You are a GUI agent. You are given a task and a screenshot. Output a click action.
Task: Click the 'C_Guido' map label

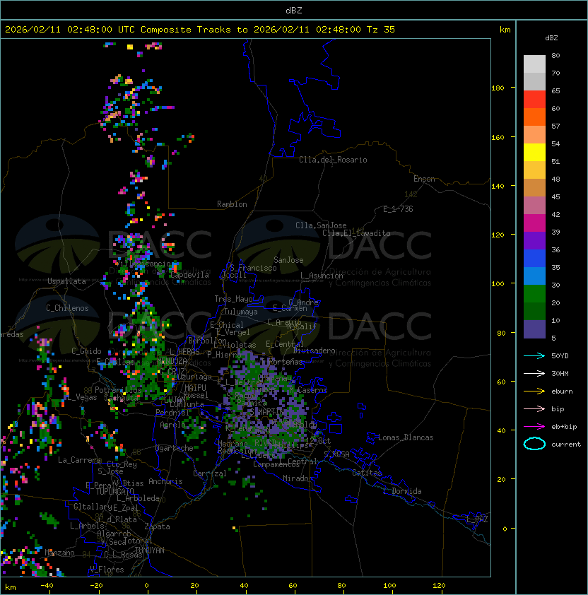[x=86, y=351]
